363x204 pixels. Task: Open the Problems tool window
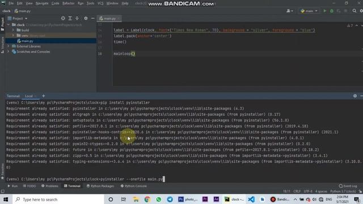pyautogui.click(x=50, y=186)
